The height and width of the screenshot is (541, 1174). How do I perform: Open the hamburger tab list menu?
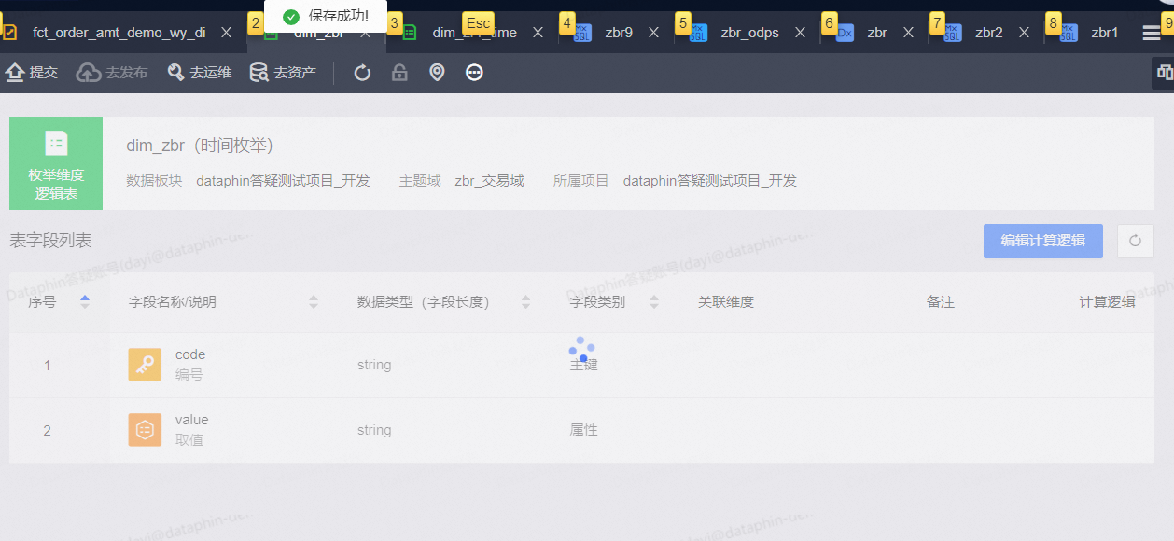point(1152,33)
